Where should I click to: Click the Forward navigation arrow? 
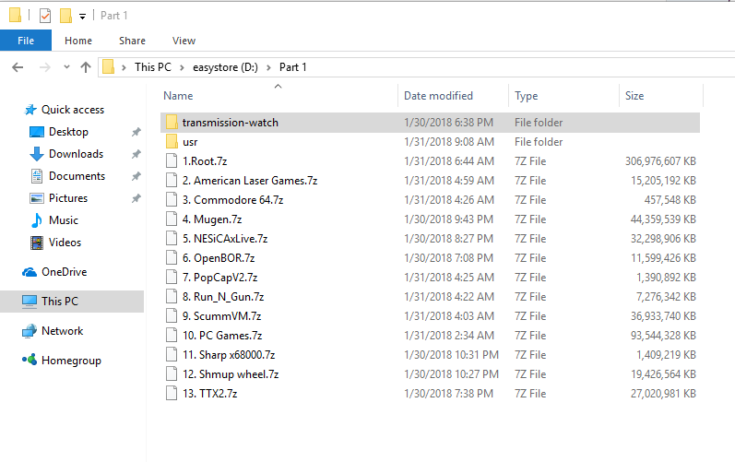click(x=45, y=67)
